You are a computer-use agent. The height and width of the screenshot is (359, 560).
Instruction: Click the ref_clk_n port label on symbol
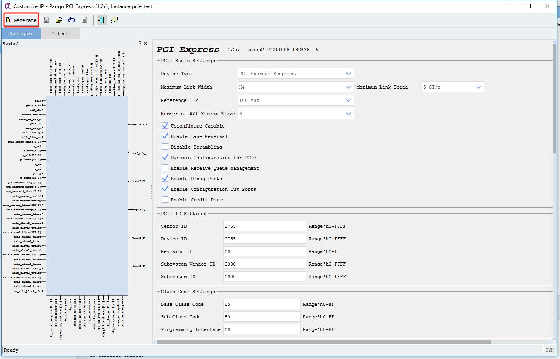(140, 125)
